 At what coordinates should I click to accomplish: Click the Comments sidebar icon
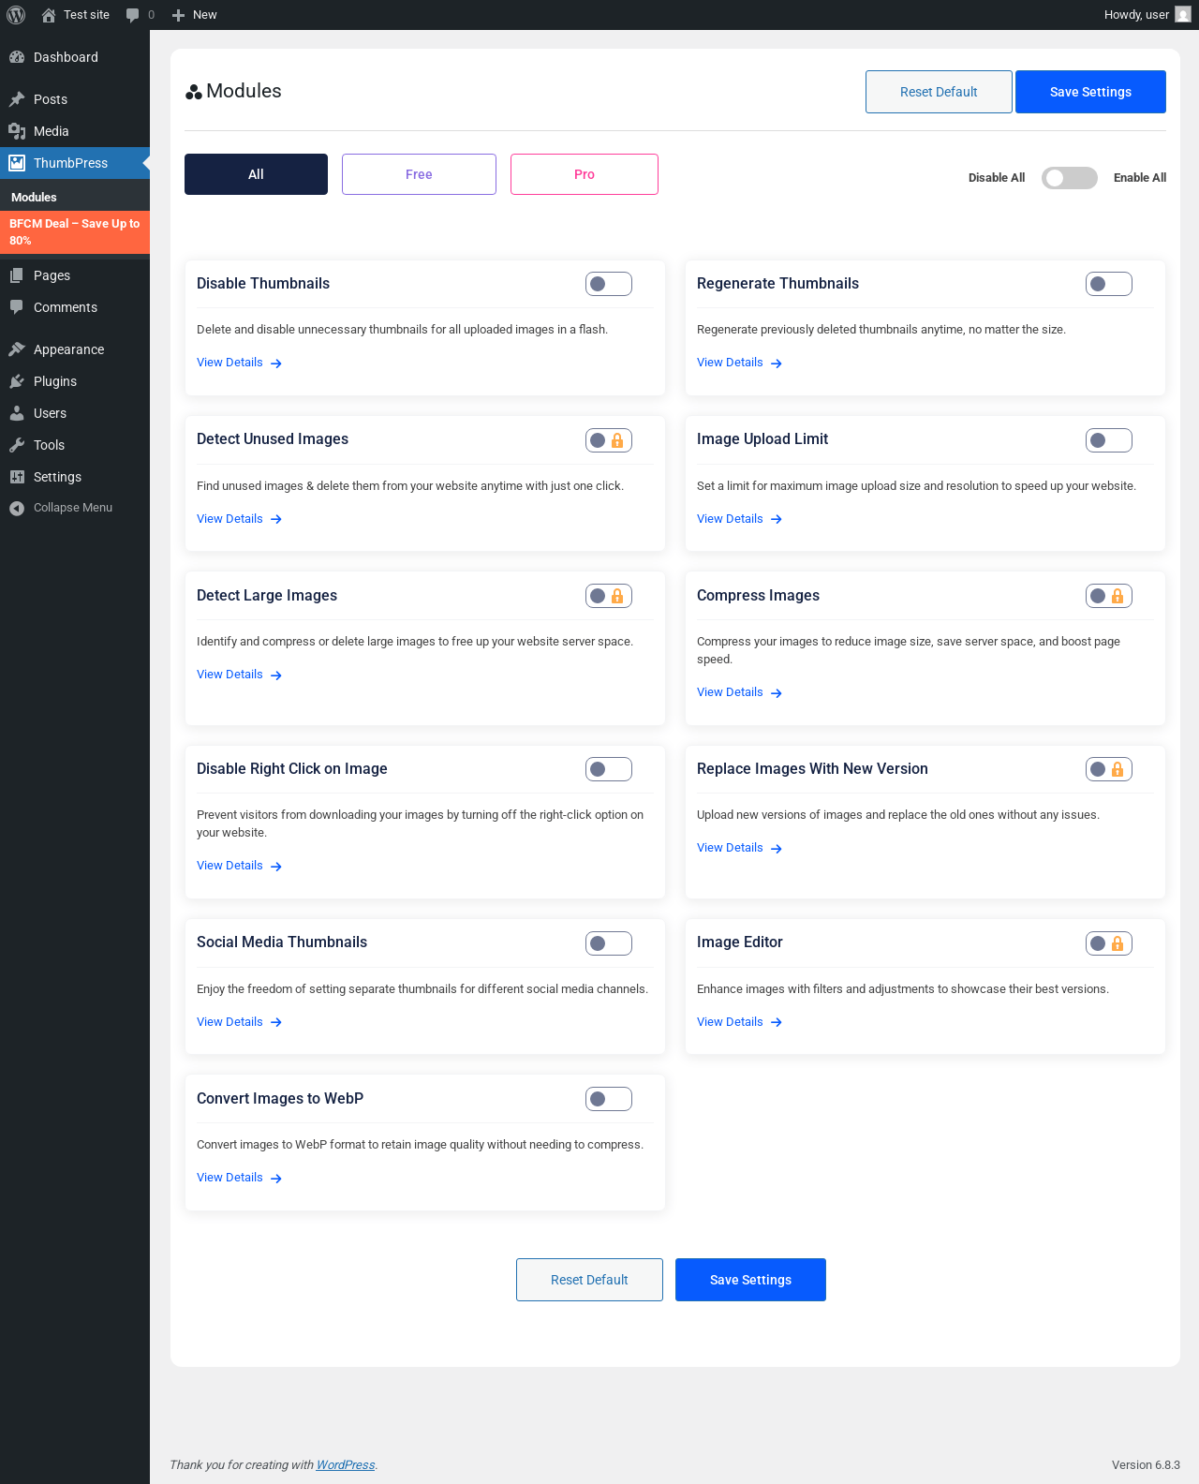tap(17, 307)
